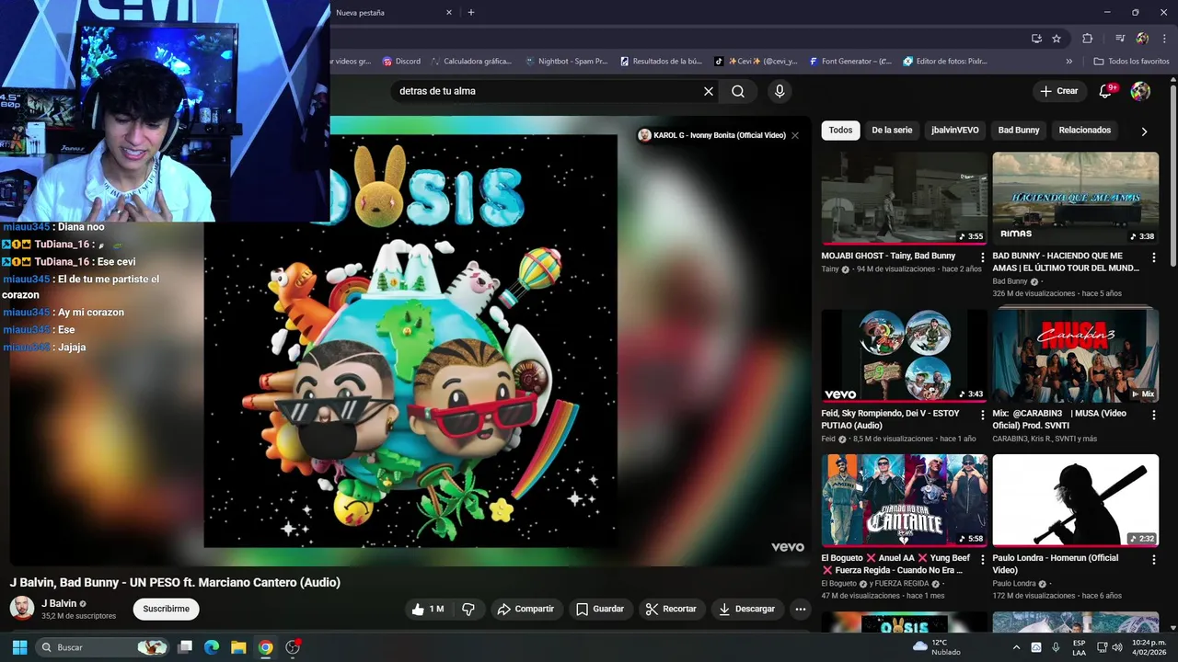Open Microsoft Edge from taskbar
The width and height of the screenshot is (1178, 662).
[x=211, y=647]
